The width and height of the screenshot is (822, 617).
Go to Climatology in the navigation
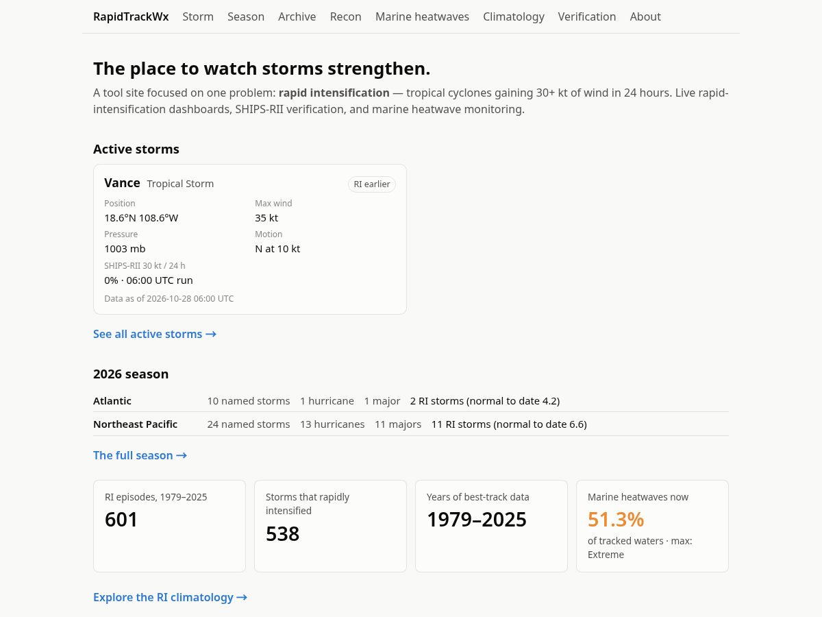[514, 16]
